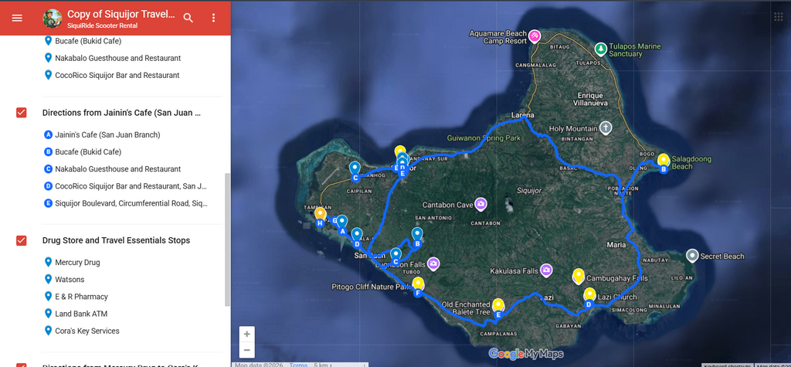Click the Google My Maps logo
Image resolution: width=791 pixels, height=367 pixels.
525,354
